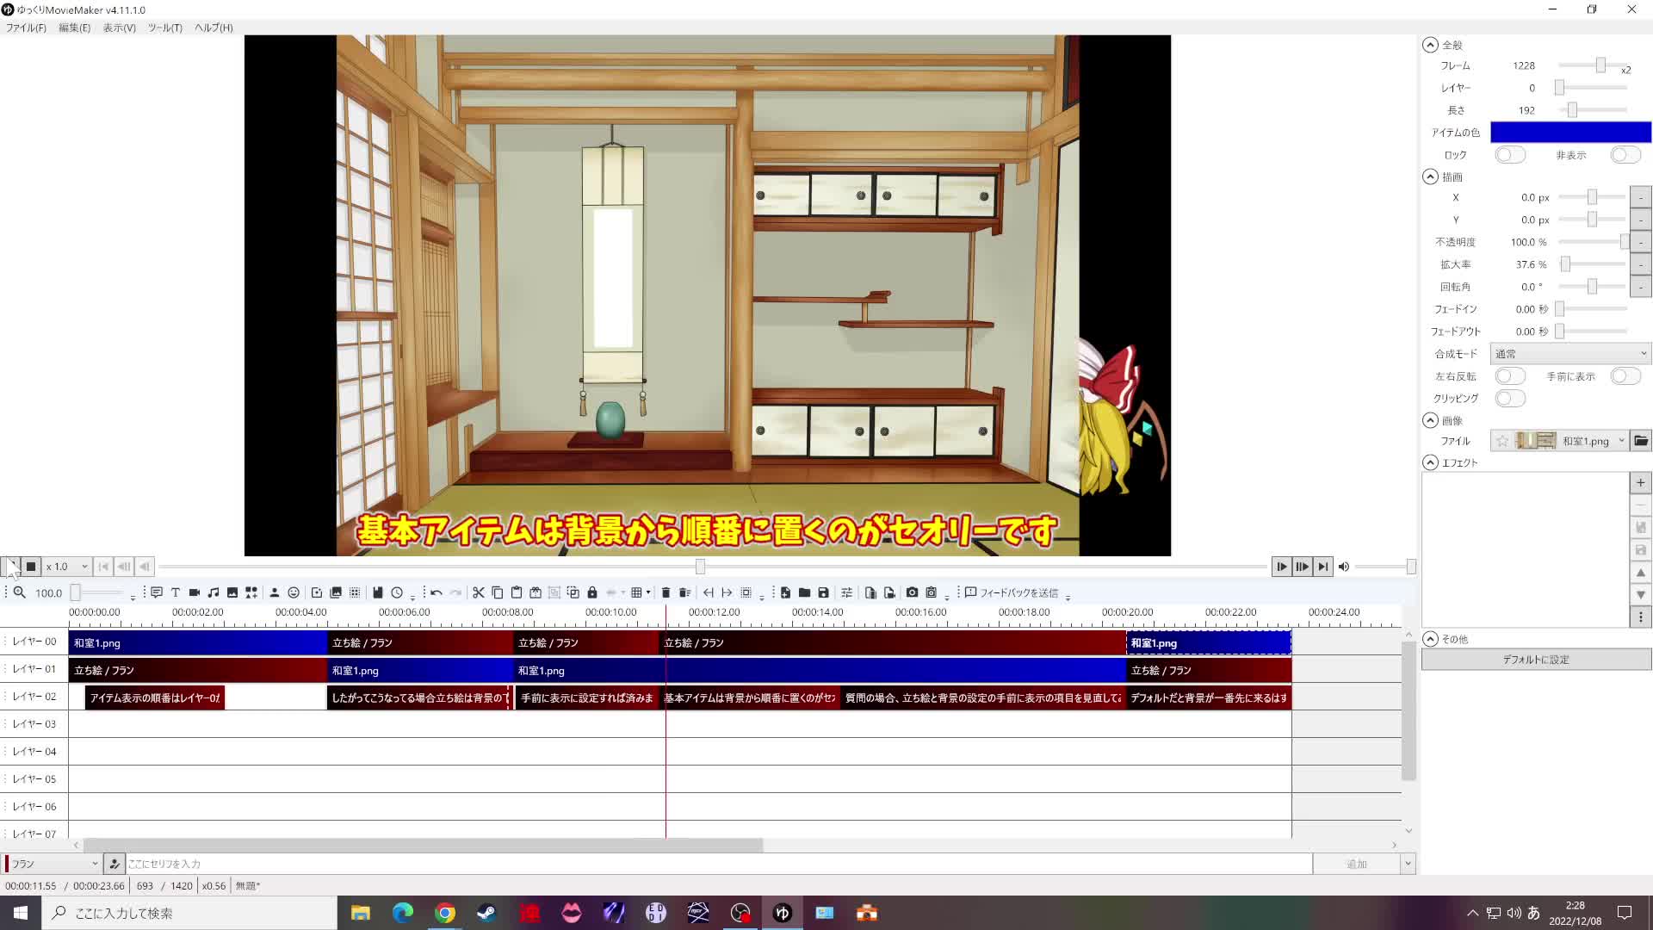1653x930 pixels.
Task: Enable the 非表示 hide switch
Action: tap(1625, 155)
